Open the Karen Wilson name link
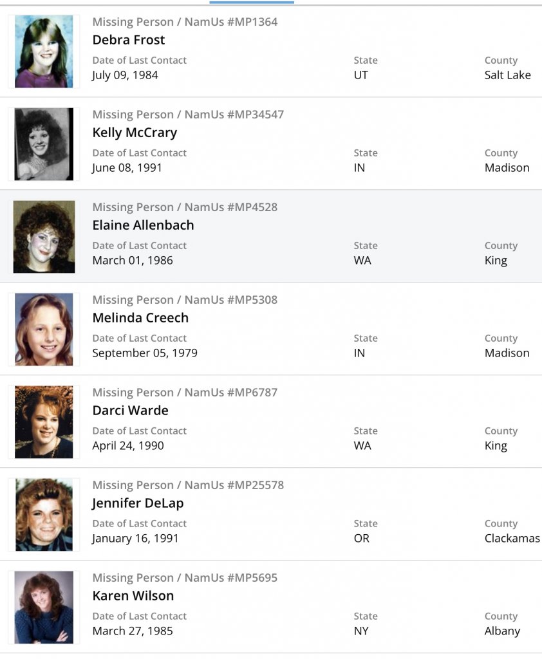Image resolution: width=542 pixels, height=659 pixels. click(x=133, y=596)
